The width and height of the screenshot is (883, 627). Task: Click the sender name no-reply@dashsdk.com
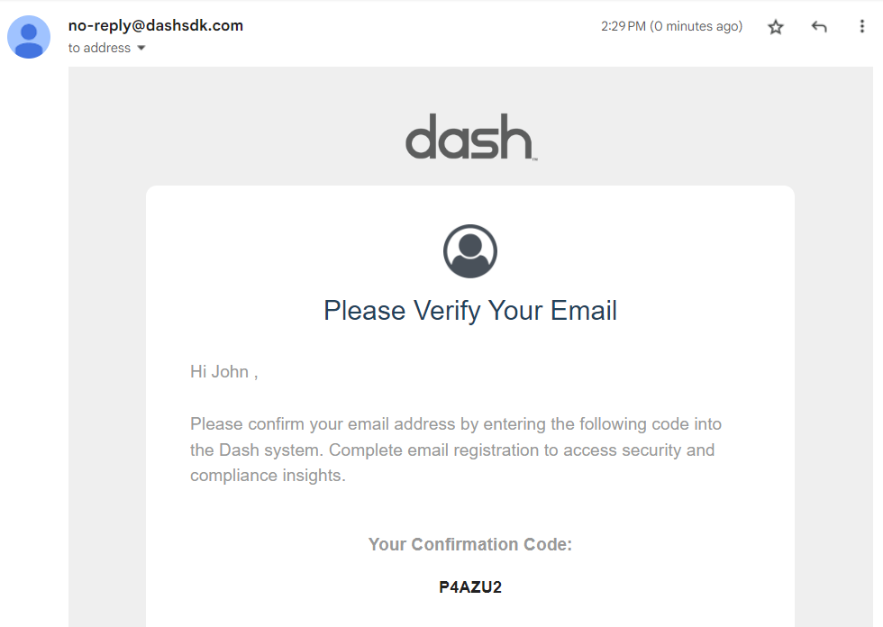[156, 25]
